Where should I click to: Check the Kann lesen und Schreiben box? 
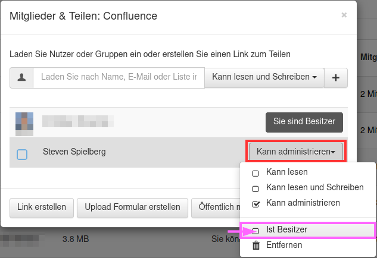click(x=256, y=188)
